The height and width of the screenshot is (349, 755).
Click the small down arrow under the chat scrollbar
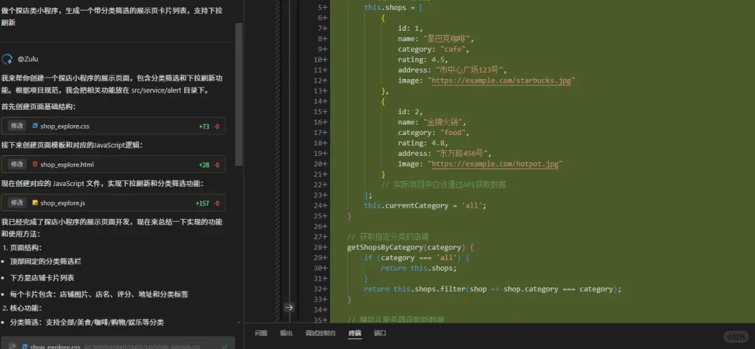click(x=239, y=322)
